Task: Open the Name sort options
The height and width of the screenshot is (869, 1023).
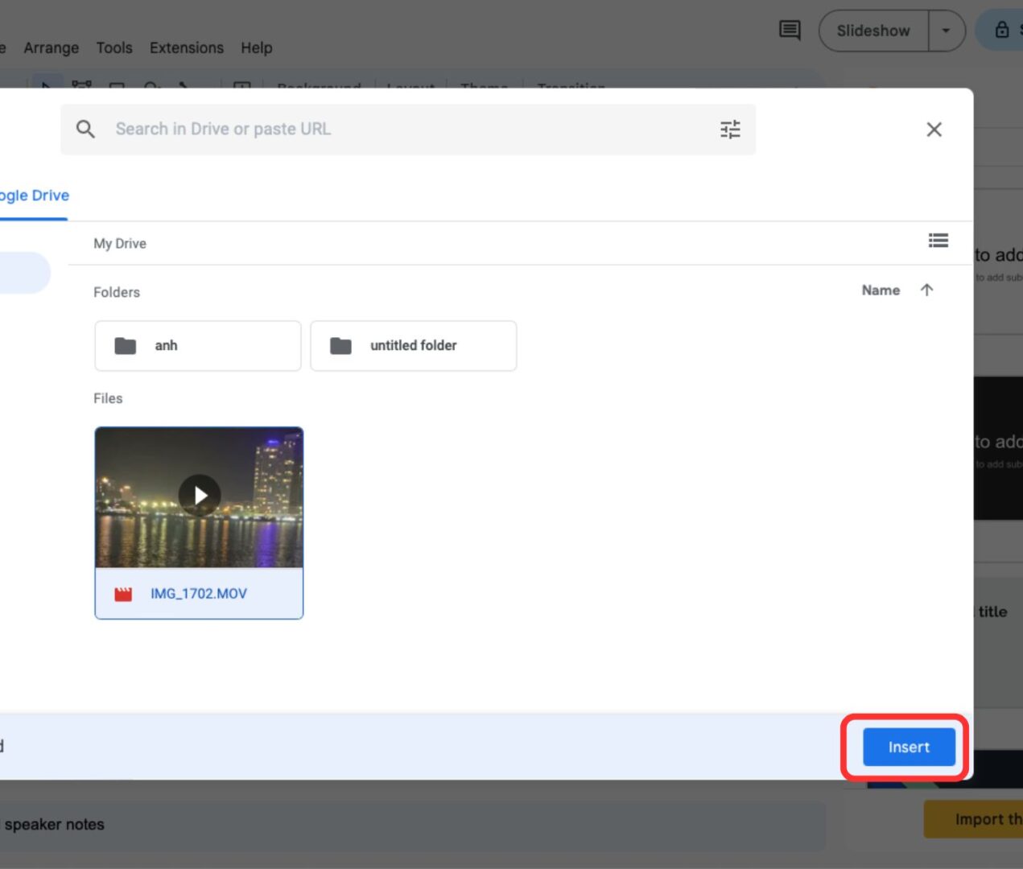Action: 881,290
